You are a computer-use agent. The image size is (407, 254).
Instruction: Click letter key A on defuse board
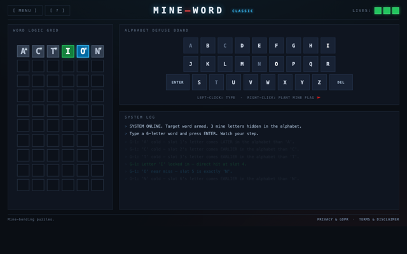click(191, 45)
